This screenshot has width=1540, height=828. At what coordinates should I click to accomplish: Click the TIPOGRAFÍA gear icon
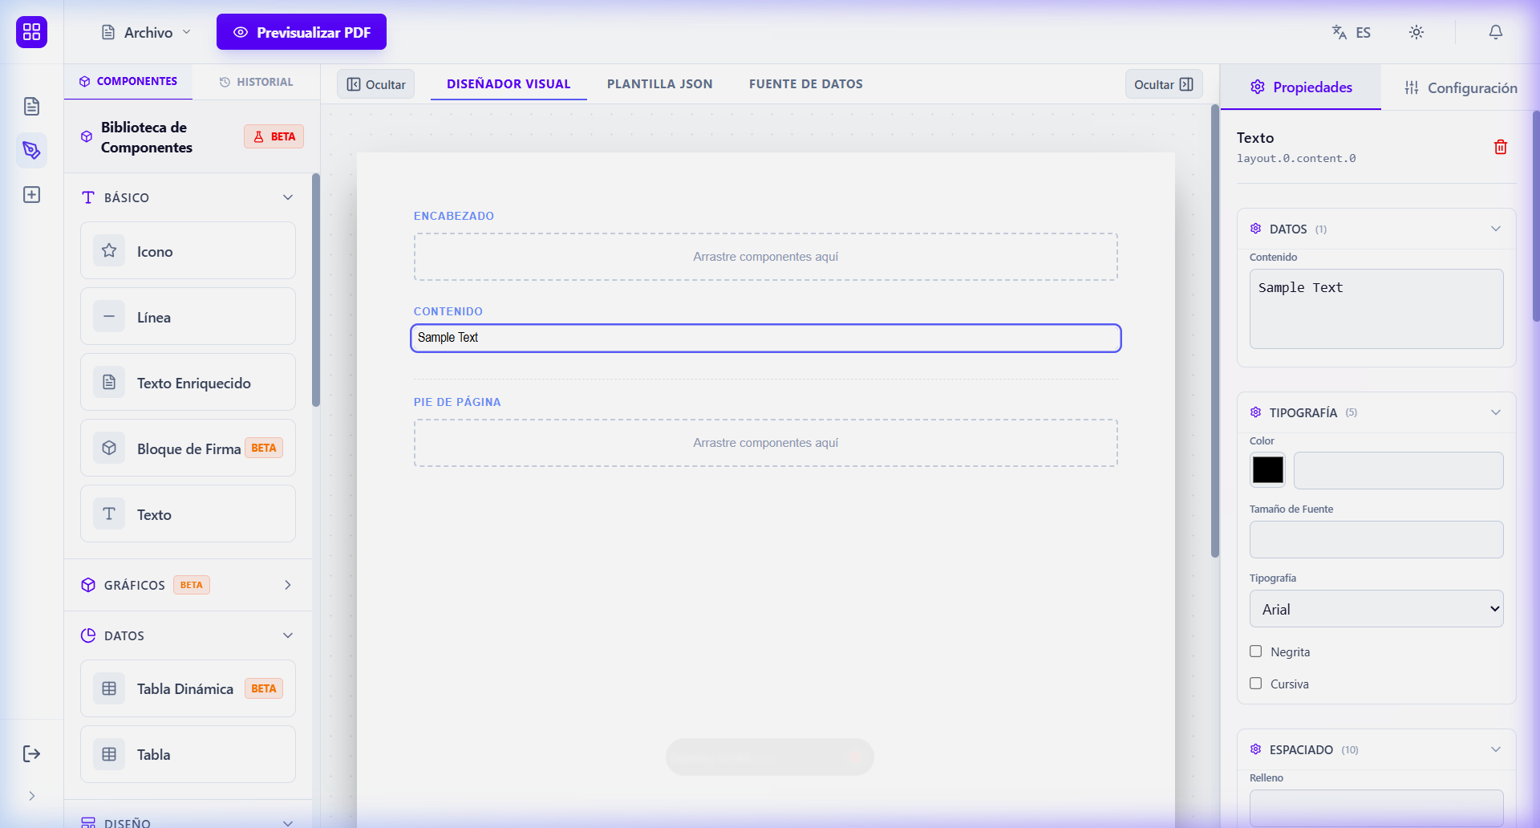1256,412
